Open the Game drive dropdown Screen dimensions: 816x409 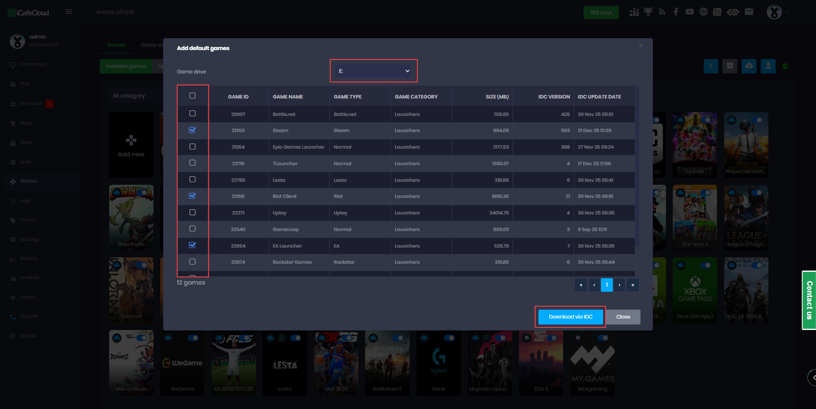click(x=374, y=71)
